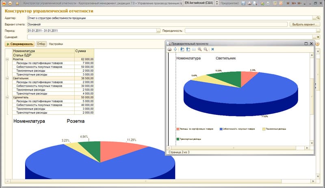Select the Удлинитель total 50 000,00
The image size is (325, 188).
pyautogui.click(x=84, y=97)
